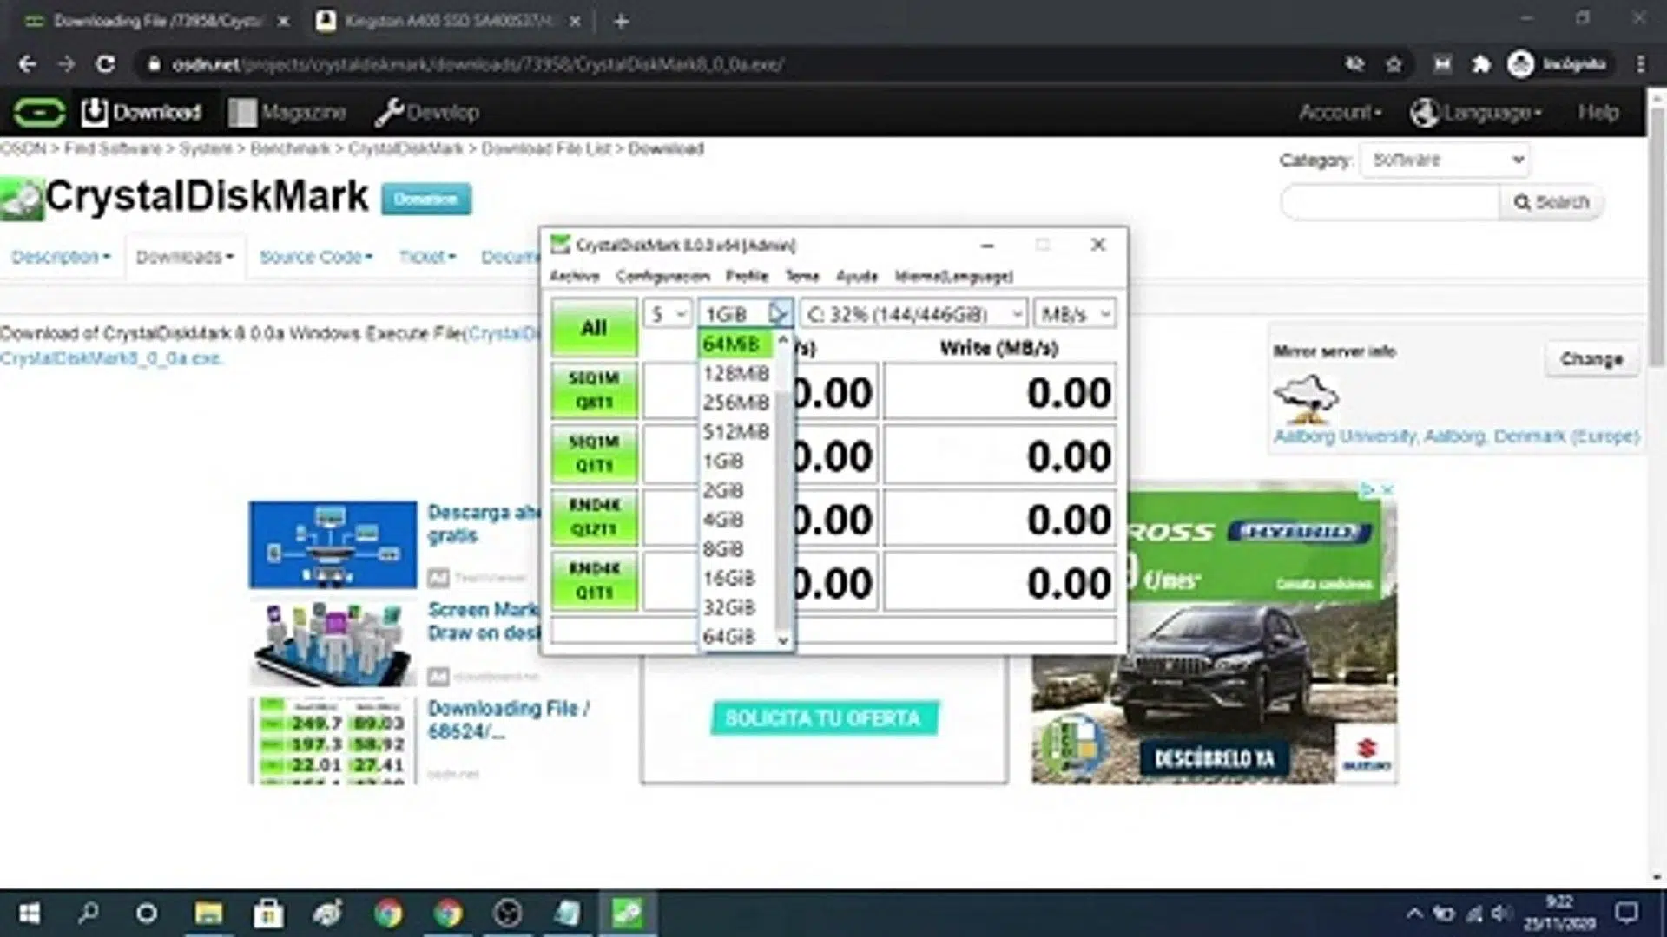Open the Archivo menu in CrystalDiskMark

pyautogui.click(x=574, y=276)
